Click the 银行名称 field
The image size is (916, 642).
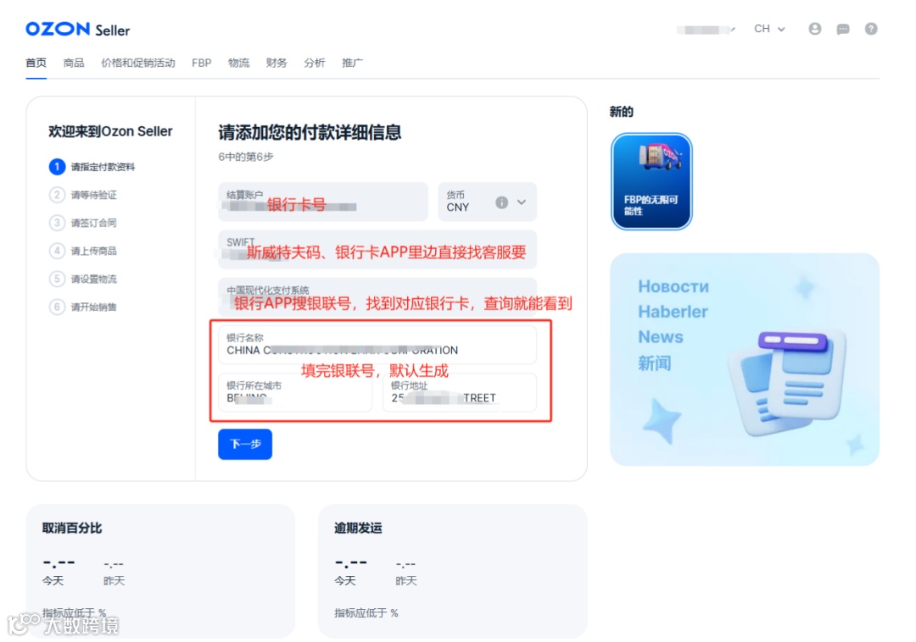(x=377, y=345)
